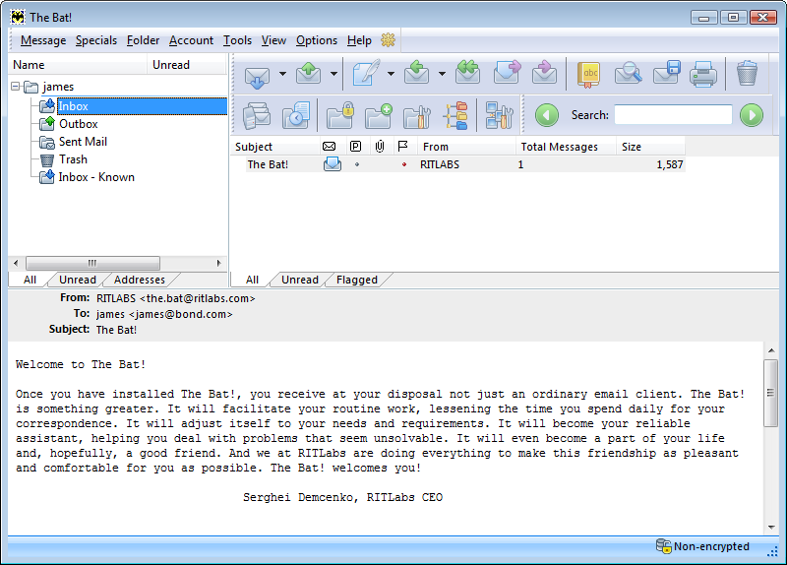Click the green next search result button

point(752,115)
